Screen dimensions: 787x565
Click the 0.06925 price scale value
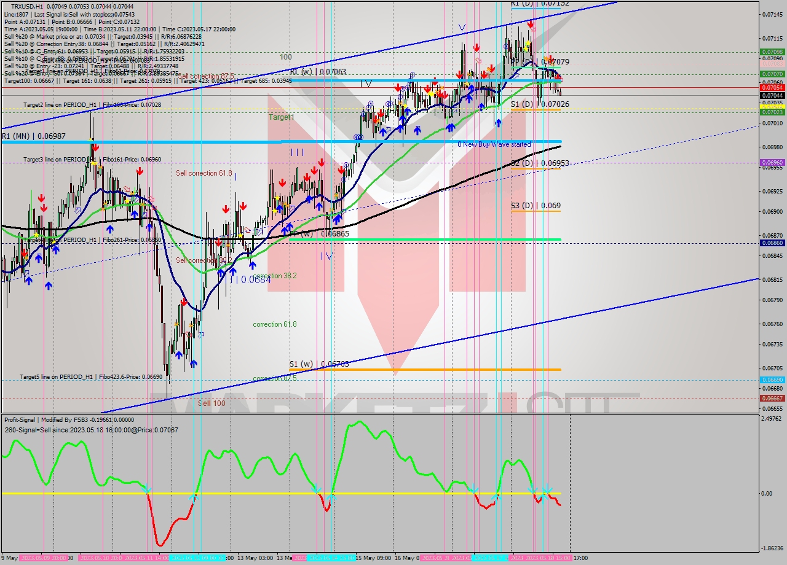point(772,191)
